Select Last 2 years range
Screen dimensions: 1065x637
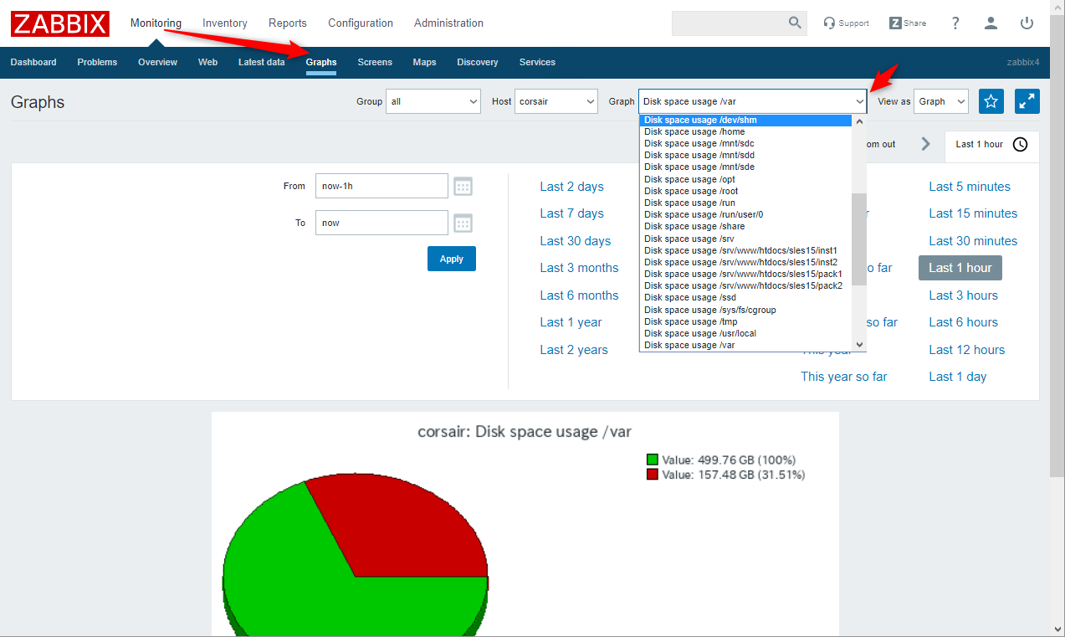tap(574, 350)
